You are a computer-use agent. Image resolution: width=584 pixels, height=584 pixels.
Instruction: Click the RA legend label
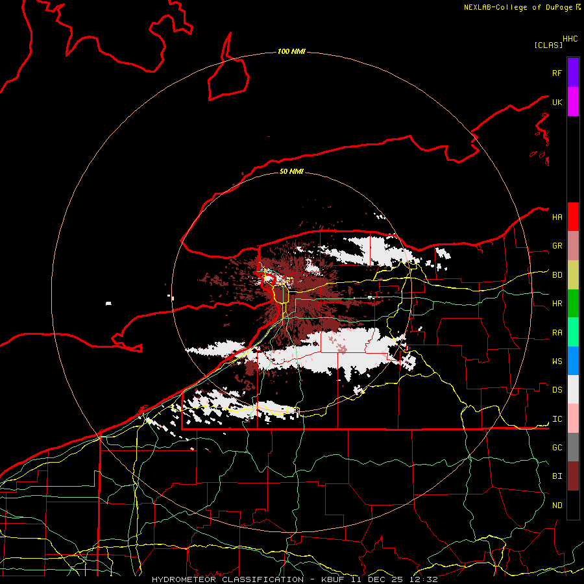(557, 333)
